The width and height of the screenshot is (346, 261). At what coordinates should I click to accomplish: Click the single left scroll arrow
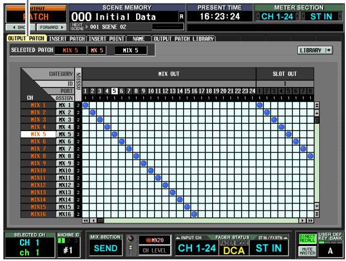coord(93,220)
